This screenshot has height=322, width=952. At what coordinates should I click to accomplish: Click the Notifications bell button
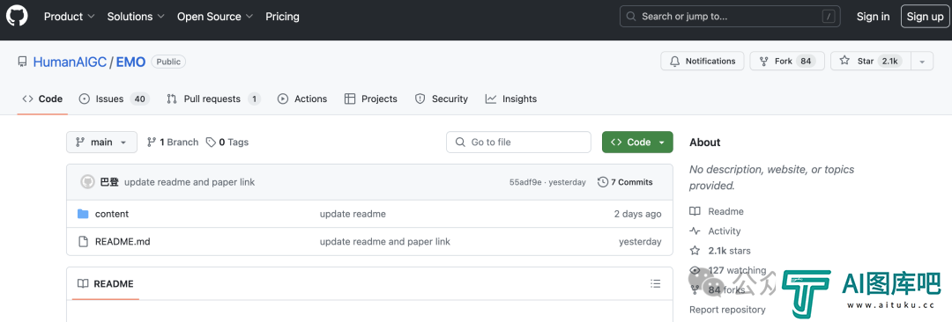click(x=703, y=62)
